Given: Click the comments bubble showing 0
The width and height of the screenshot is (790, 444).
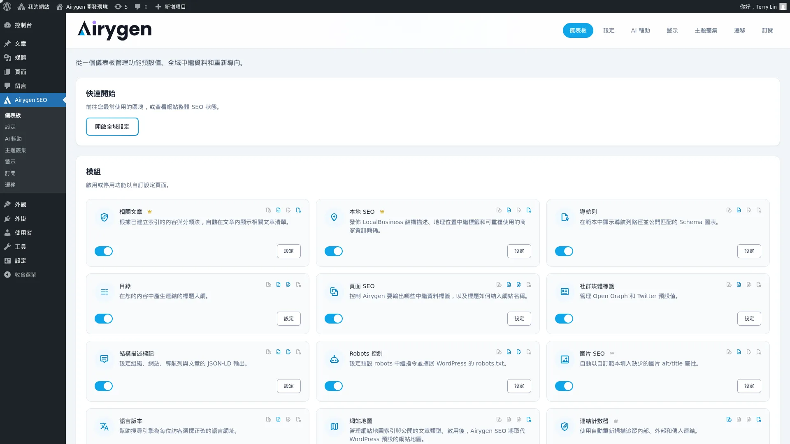Looking at the screenshot, I should [140, 7].
